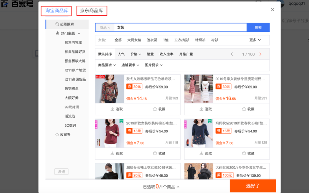The width and height of the screenshot is (309, 193).
Task: Open 热销榜单 theme
Action: (71, 89)
